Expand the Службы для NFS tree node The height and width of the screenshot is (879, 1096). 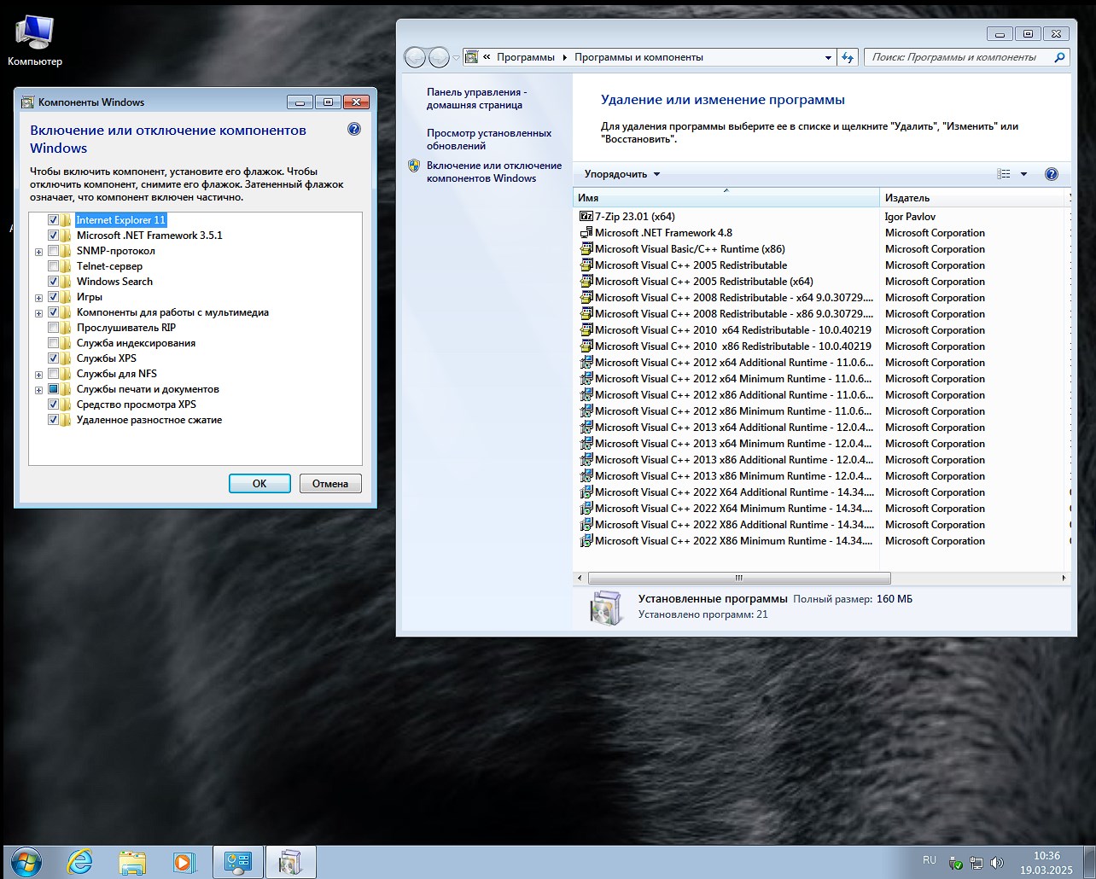click(x=38, y=375)
